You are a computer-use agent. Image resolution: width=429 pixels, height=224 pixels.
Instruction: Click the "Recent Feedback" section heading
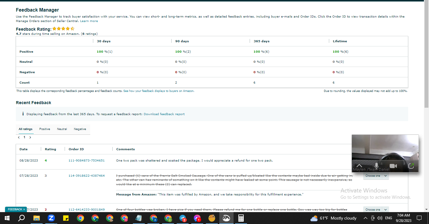pyautogui.click(x=34, y=103)
